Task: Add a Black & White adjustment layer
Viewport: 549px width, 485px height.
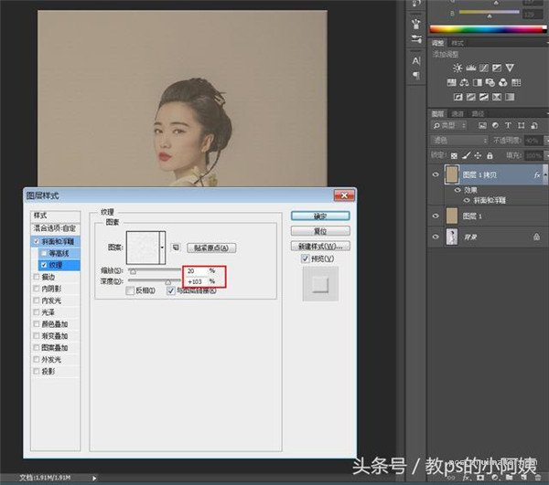Action: [x=478, y=82]
